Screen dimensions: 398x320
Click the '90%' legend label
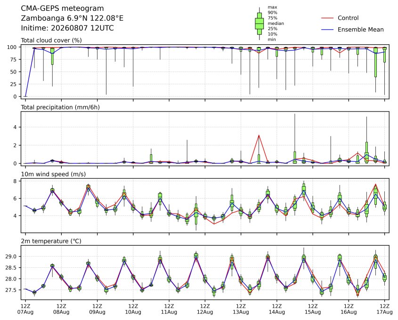[272, 12]
